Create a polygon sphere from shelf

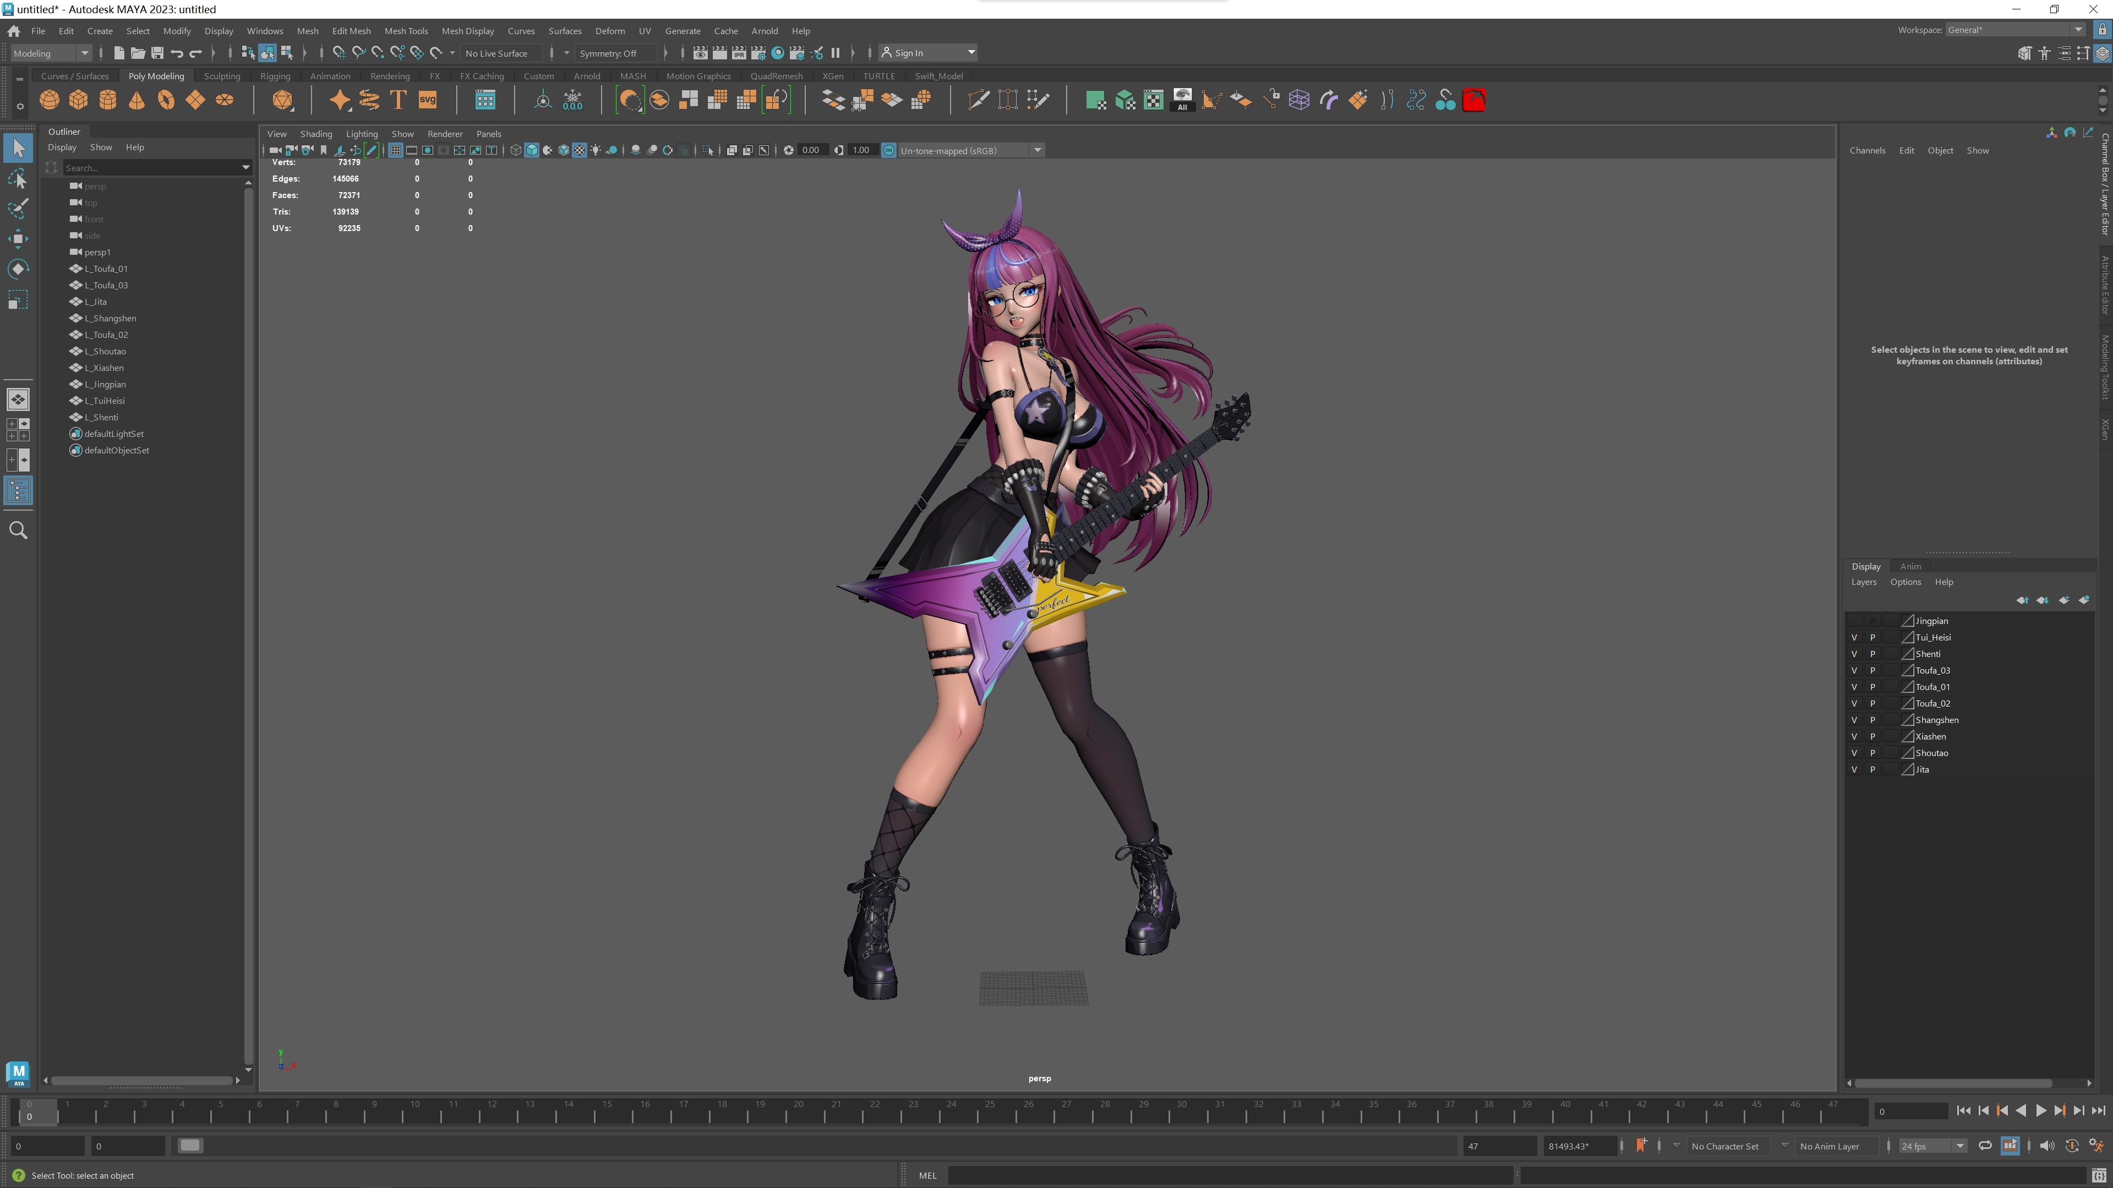point(49,100)
